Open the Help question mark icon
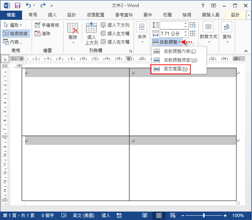252x220 pixels. (203, 6)
